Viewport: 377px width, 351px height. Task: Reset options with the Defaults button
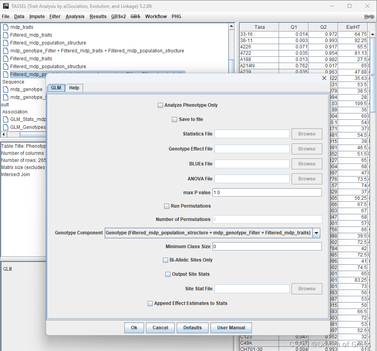[192, 328]
